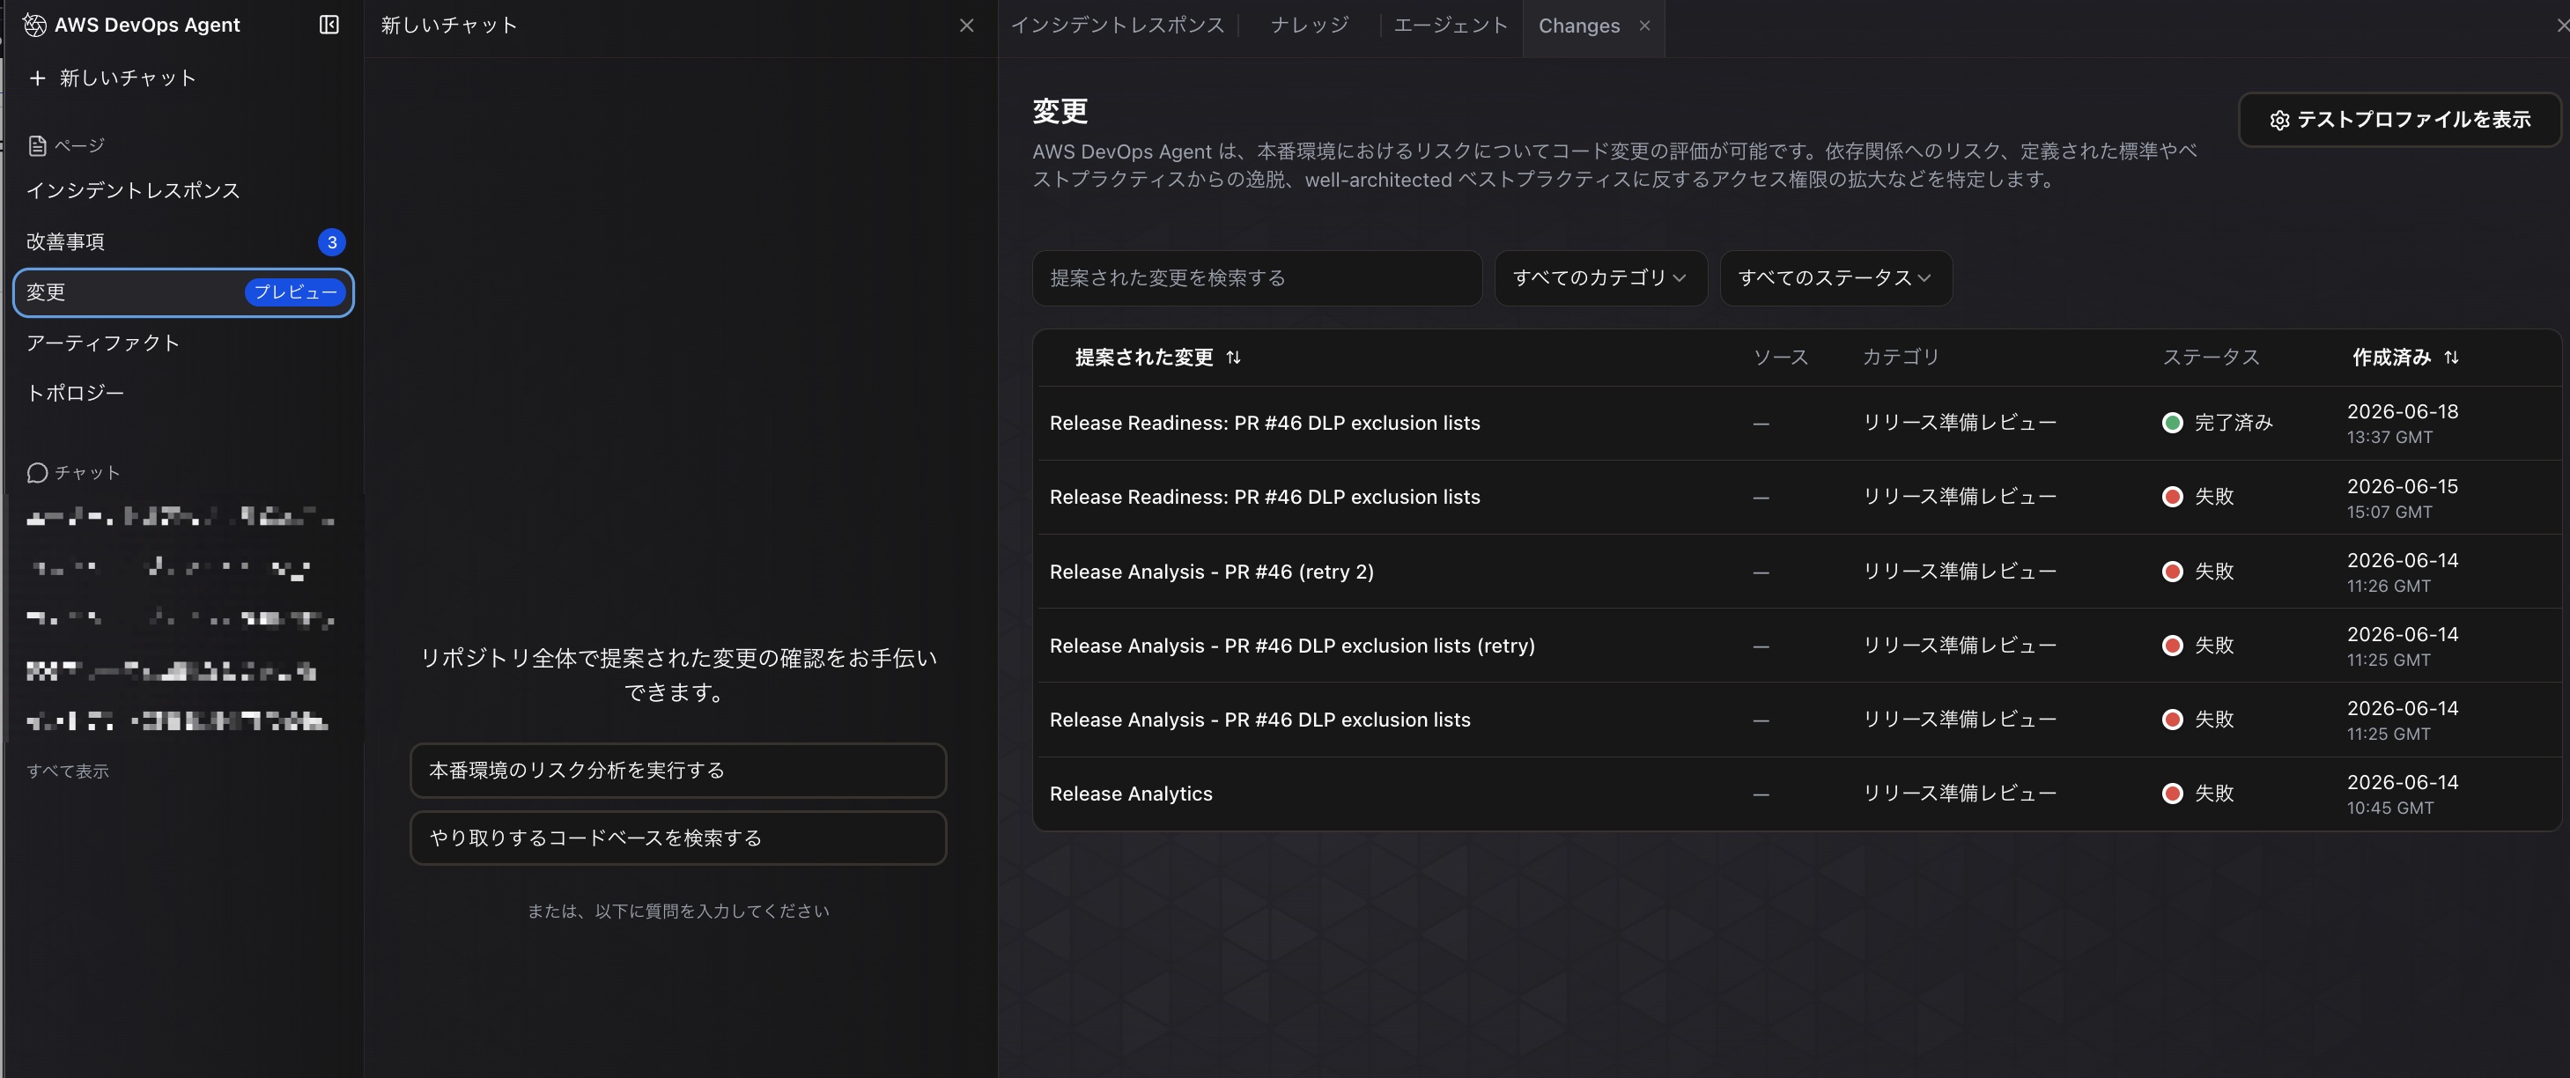
Task: Focus the 提案された変更を検索する search field
Action: coord(1256,278)
